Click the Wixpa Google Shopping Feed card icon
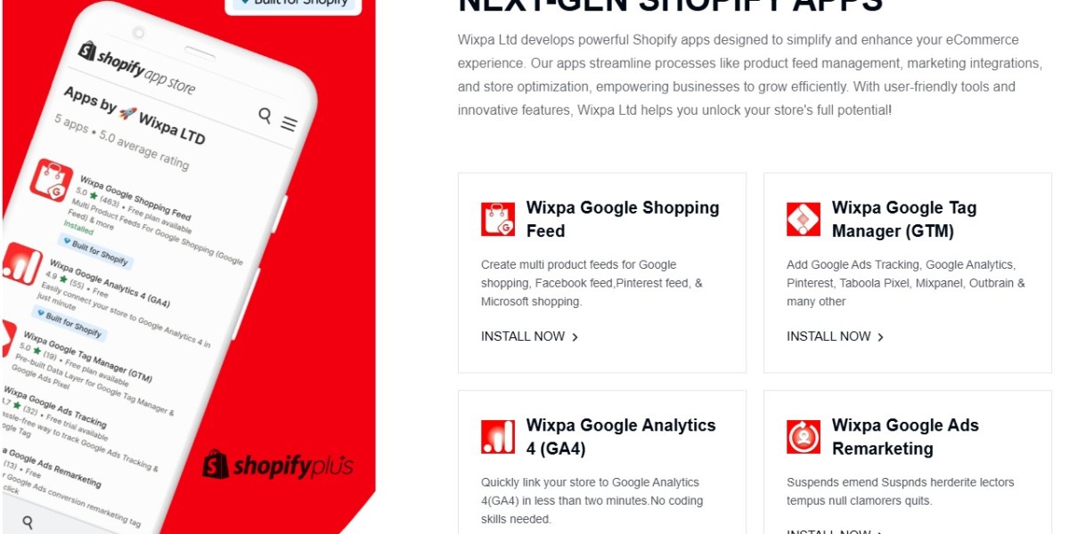The width and height of the screenshot is (1069, 534). click(498, 219)
